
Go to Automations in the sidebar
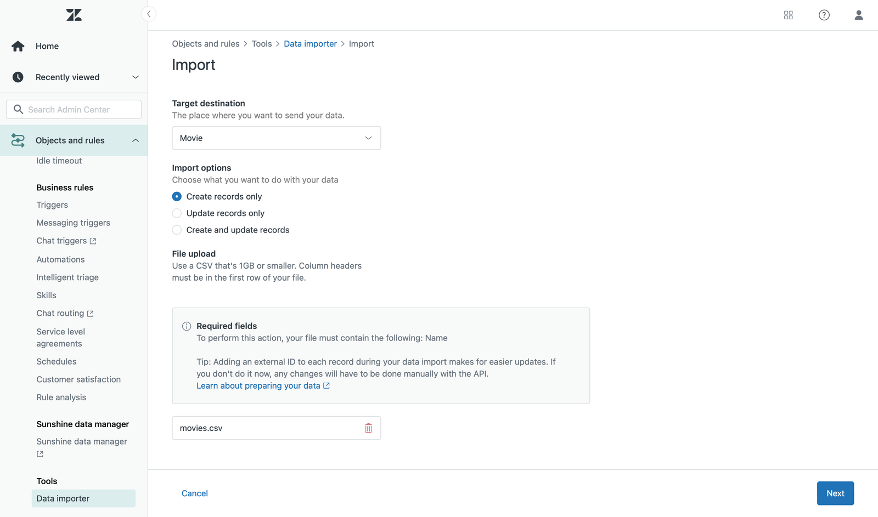coord(60,259)
